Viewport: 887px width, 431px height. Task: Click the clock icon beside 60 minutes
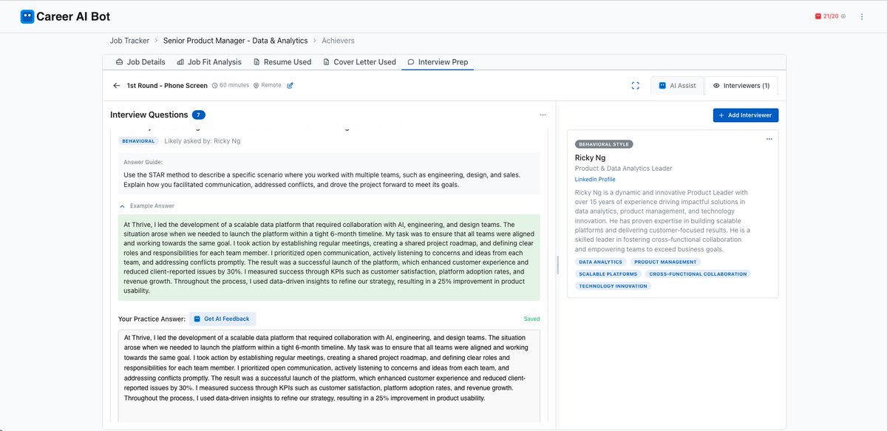coord(215,86)
